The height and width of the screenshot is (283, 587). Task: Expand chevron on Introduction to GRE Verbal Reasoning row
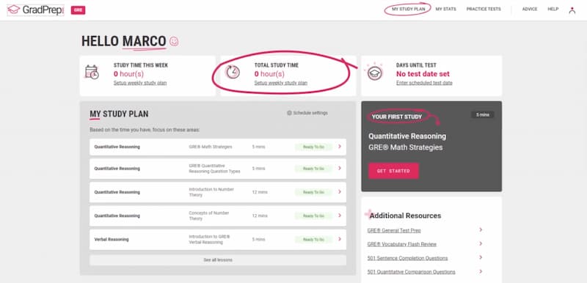340,239
